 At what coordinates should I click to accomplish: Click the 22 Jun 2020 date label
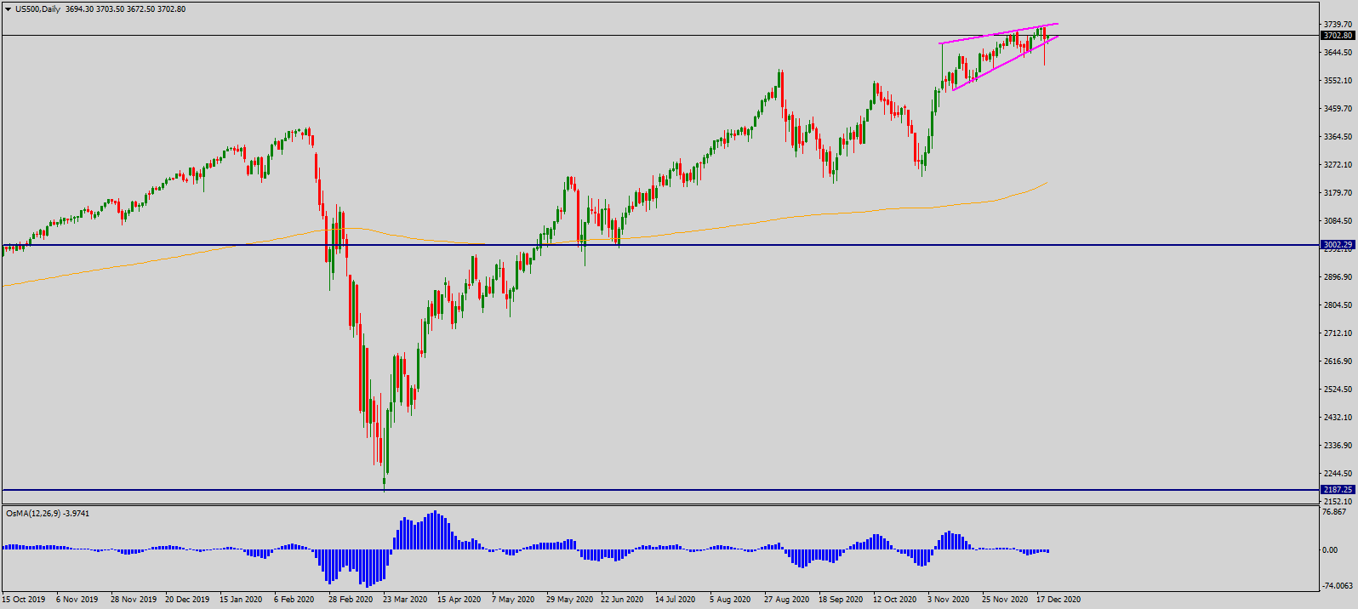tap(622, 600)
